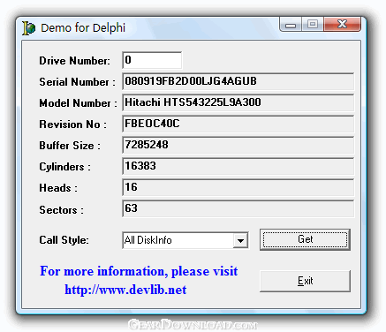This screenshot has height=332, width=386.
Task: Open the http://www.devlib.net link
Action: [x=125, y=290]
